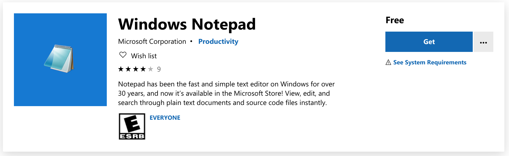Click the Notepad app icon tile
Image resolution: width=509 pixels, height=156 pixels.
pyautogui.click(x=60, y=60)
